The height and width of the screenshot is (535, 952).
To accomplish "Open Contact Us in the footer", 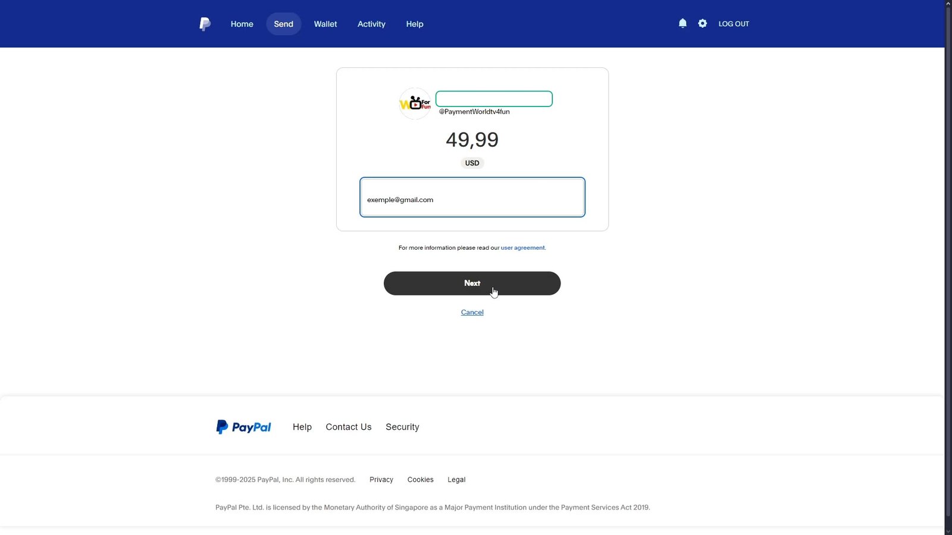I will coord(349,427).
